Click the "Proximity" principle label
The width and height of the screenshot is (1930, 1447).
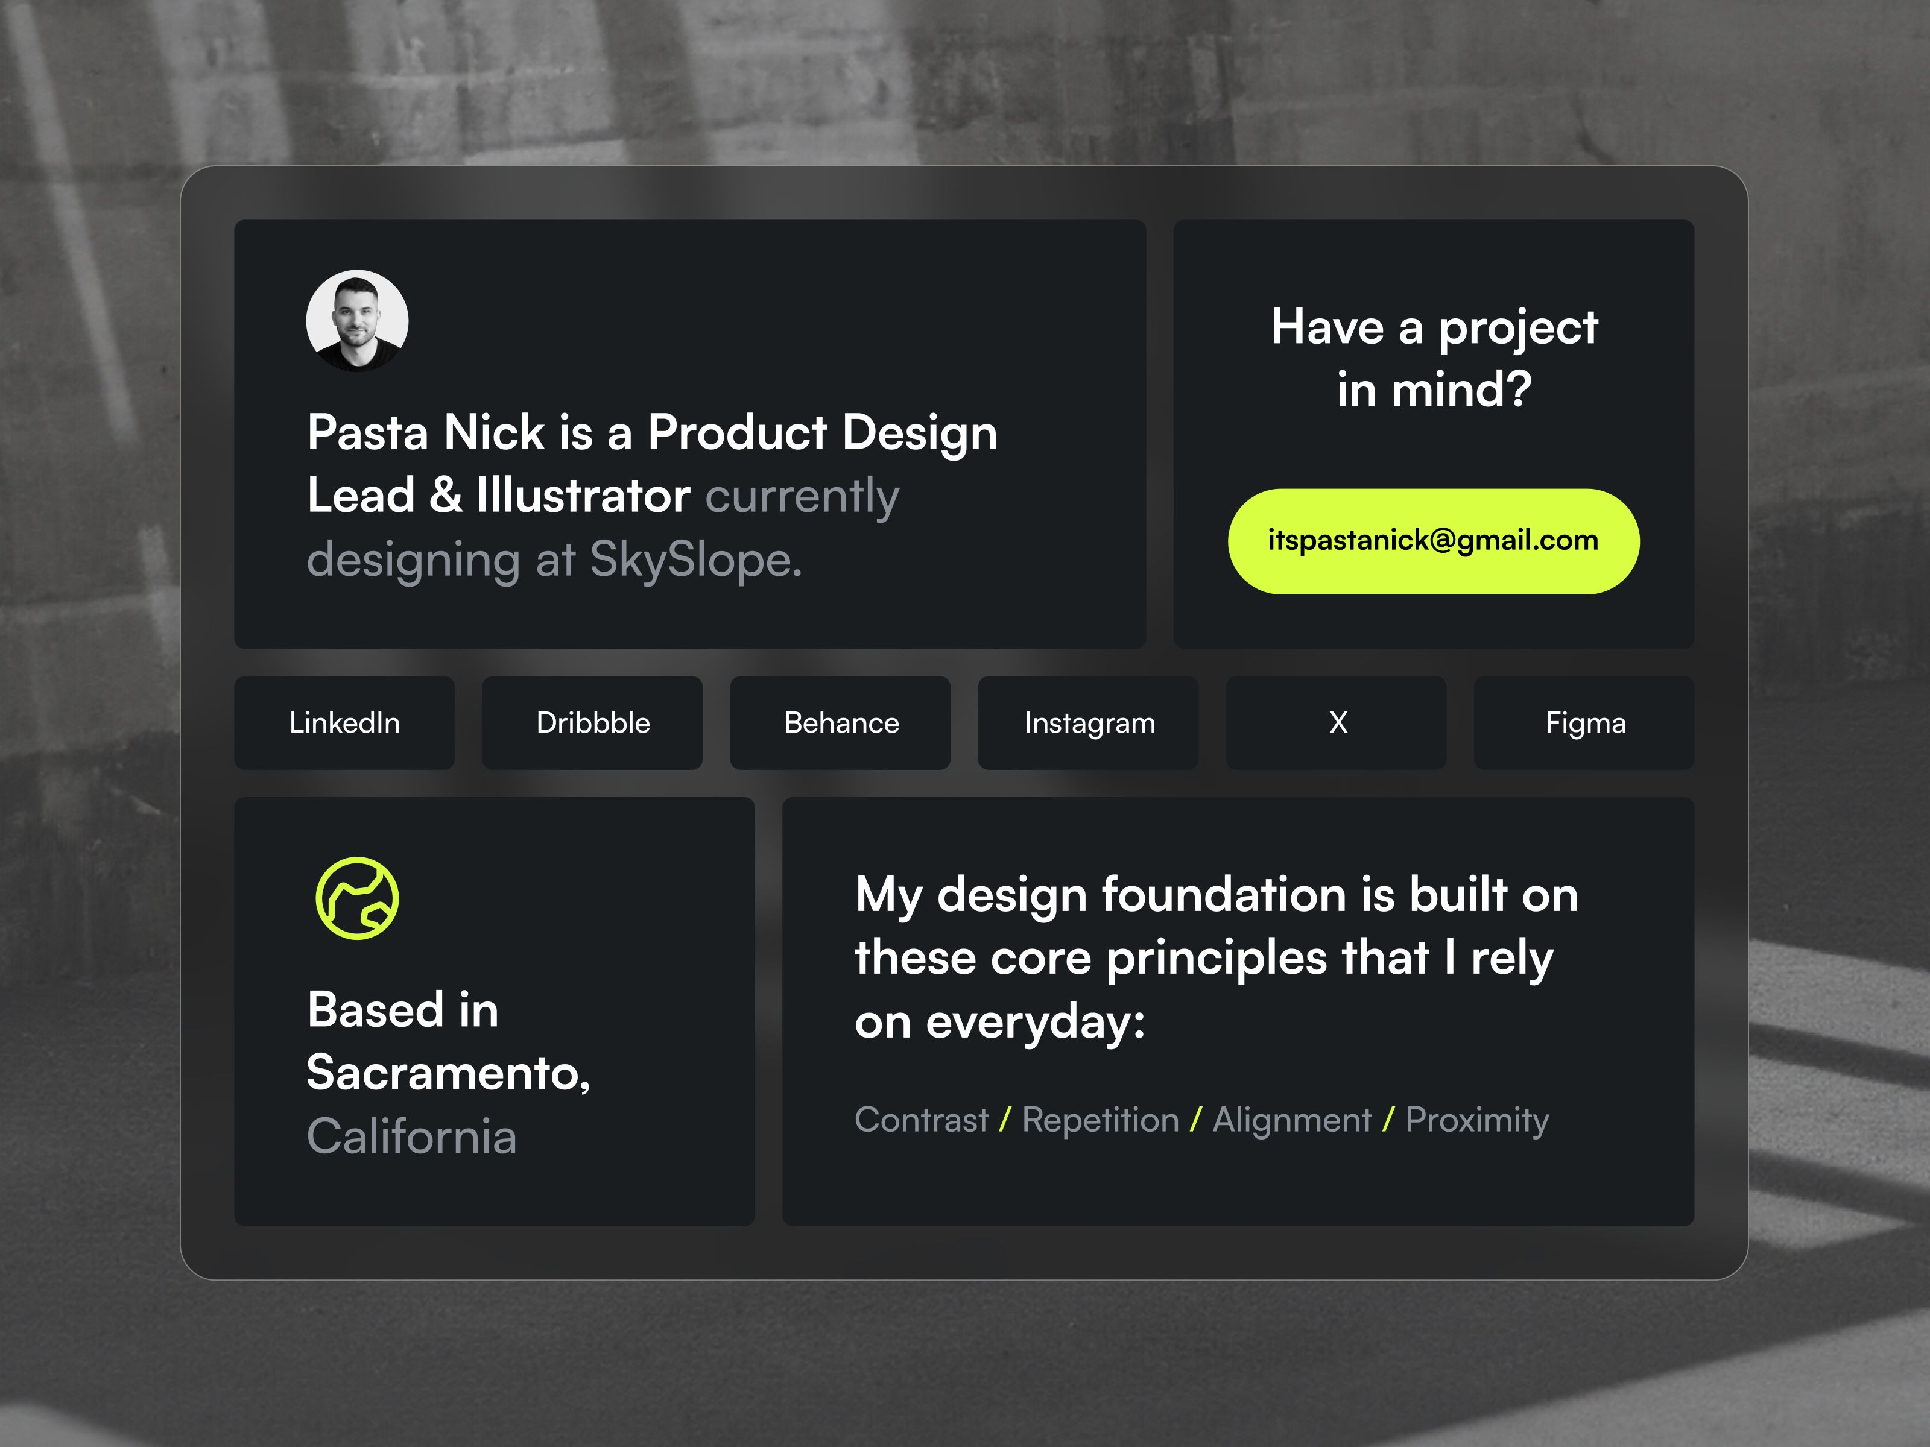[1476, 1120]
